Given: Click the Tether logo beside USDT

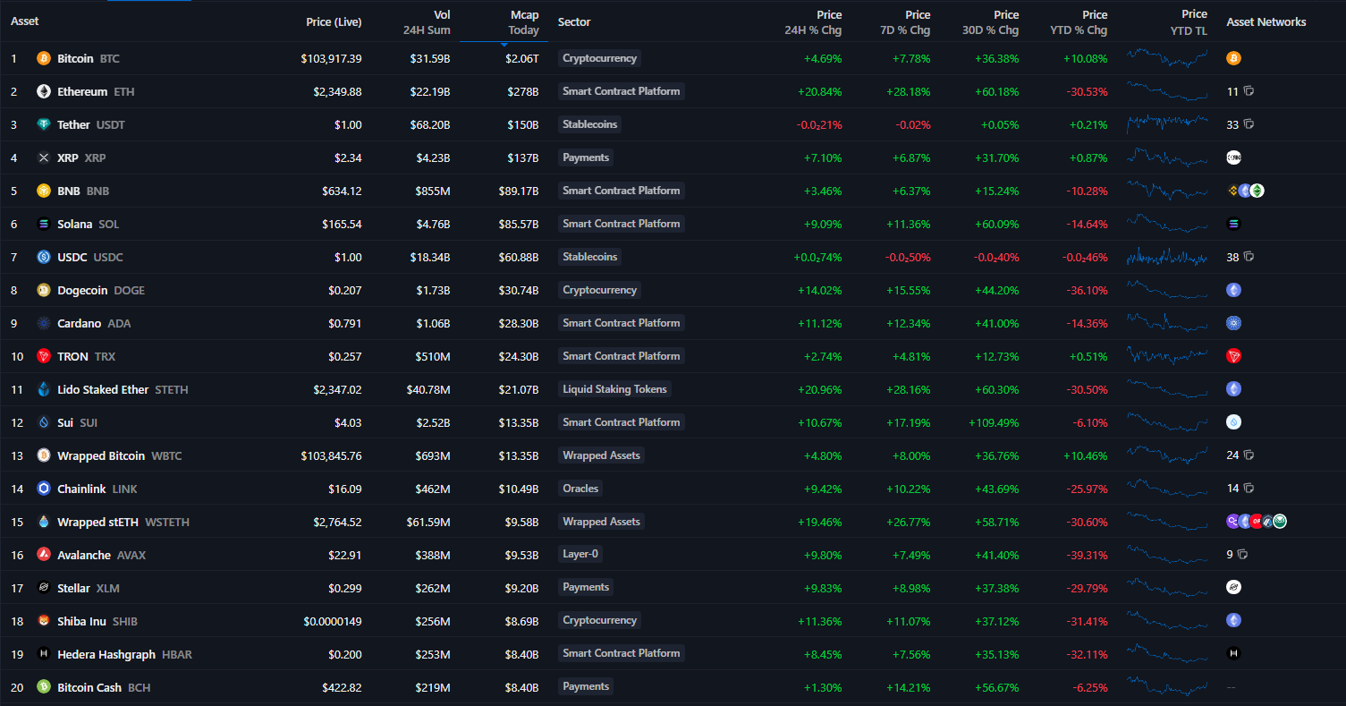Looking at the screenshot, I should tap(44, 124).
